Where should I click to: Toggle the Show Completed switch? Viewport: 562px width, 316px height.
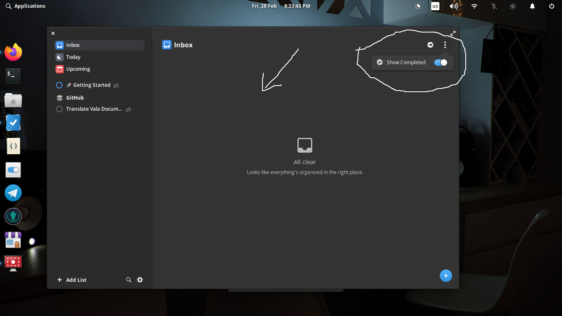click(x=441, y=63)
